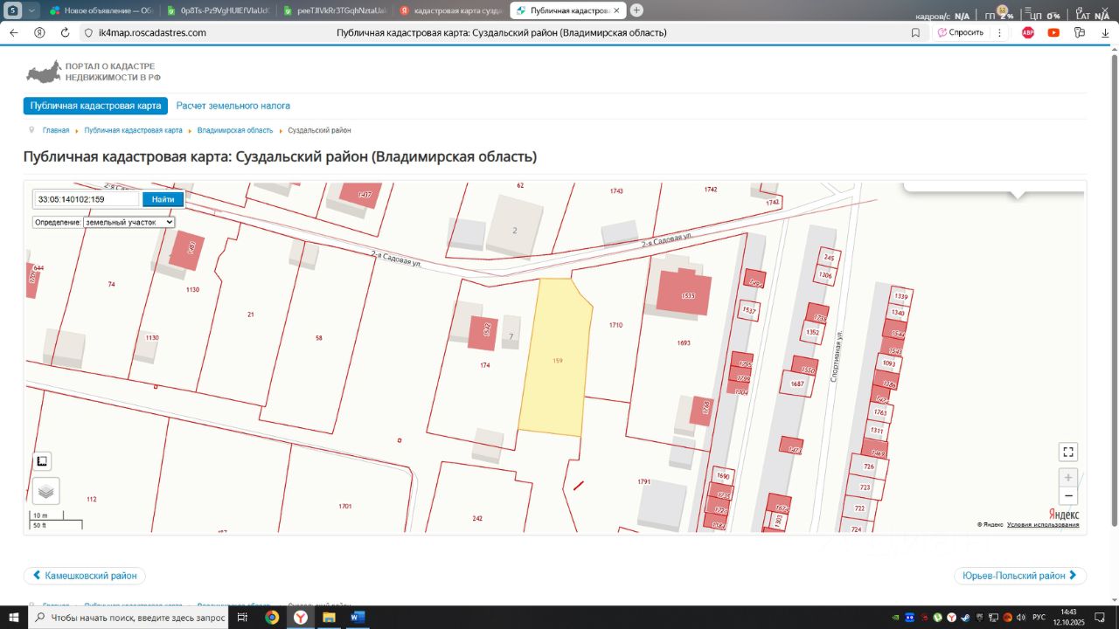Open Google Chrome from the taskbar
This screenshot has width=1119, height=629.
pos(272,618)
